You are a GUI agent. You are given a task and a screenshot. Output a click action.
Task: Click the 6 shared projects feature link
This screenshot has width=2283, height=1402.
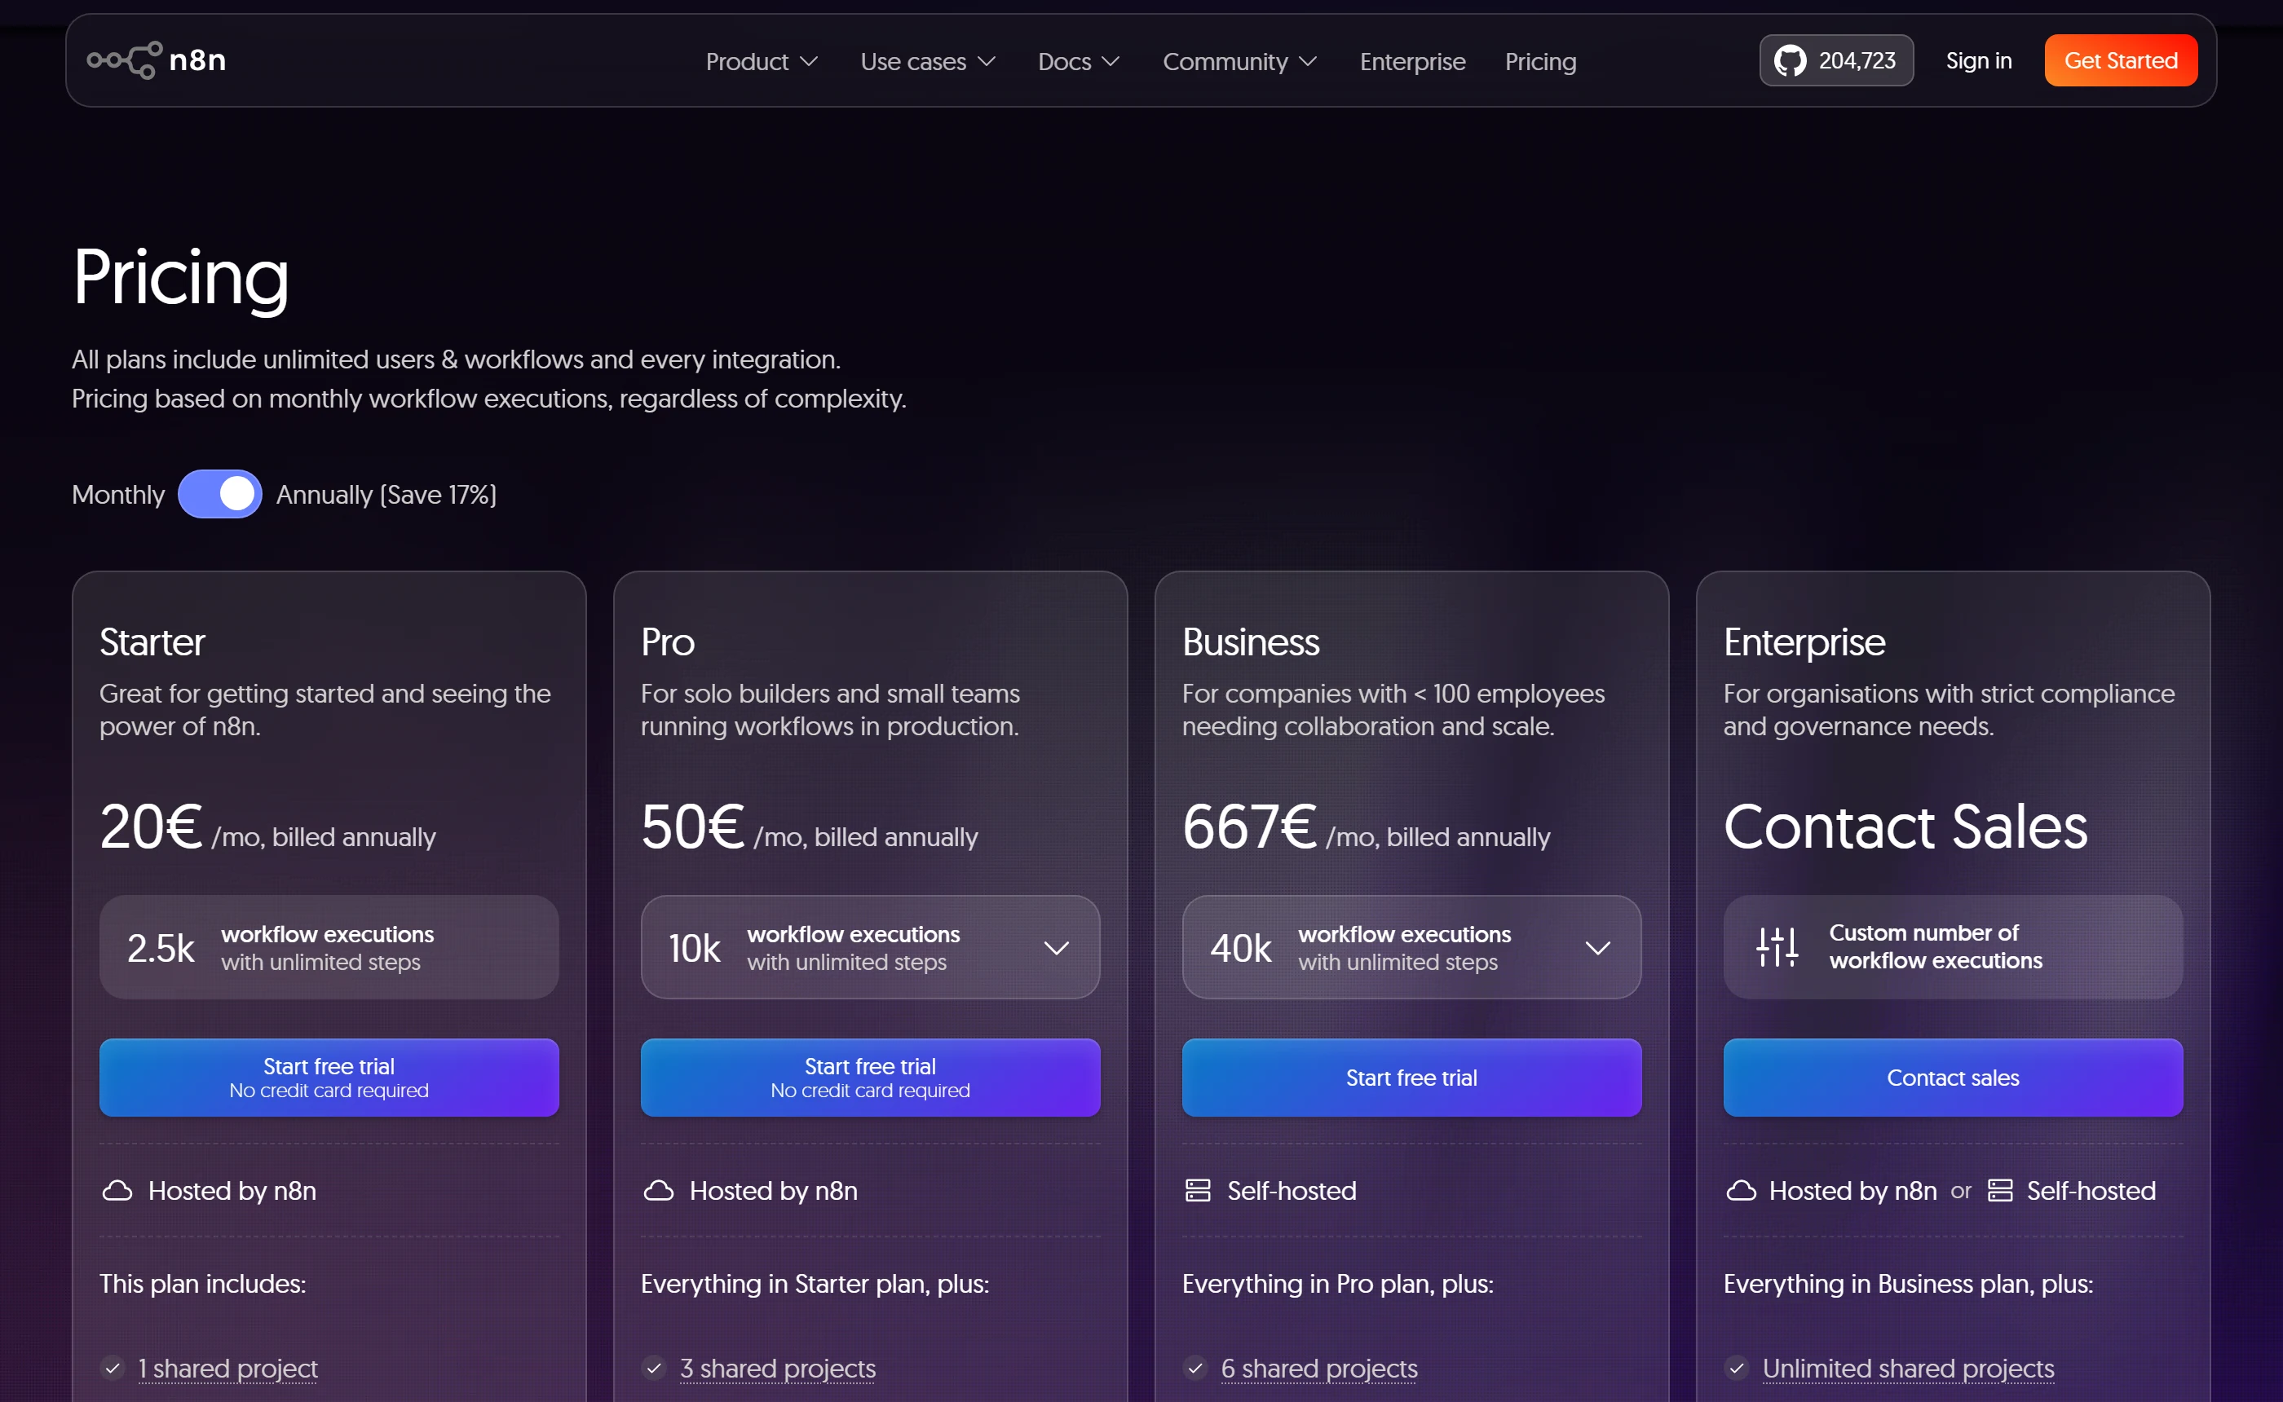click(1318, 1368)
